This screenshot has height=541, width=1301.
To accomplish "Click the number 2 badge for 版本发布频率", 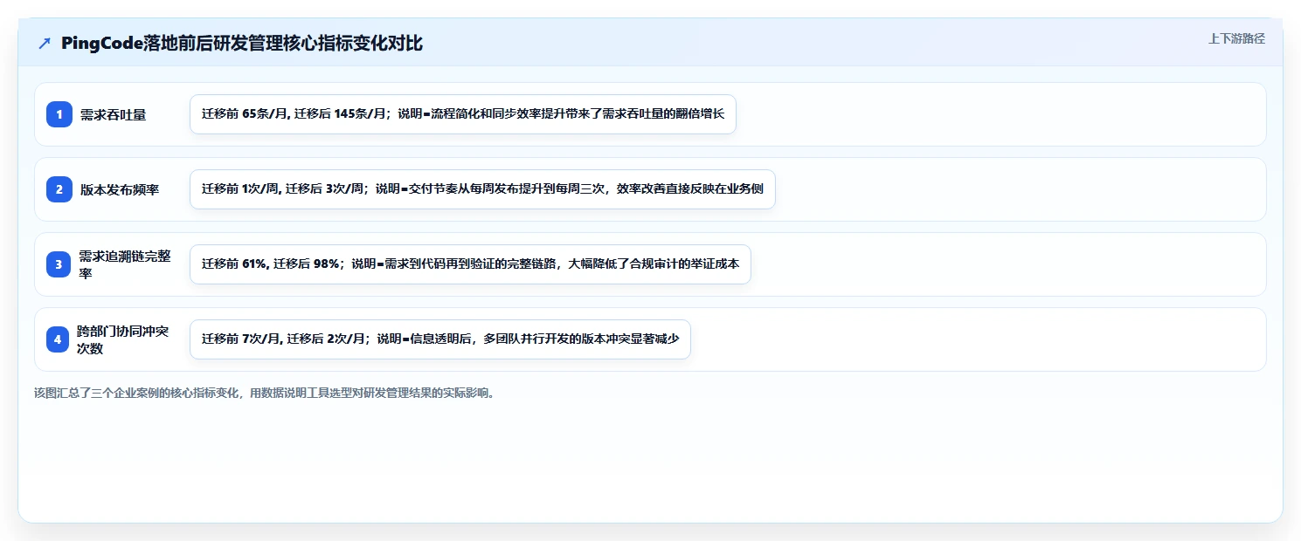I will pyautogui.click(x=59, y=189).
